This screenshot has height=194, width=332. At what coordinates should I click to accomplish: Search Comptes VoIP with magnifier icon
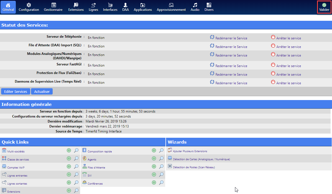[76, 167]
